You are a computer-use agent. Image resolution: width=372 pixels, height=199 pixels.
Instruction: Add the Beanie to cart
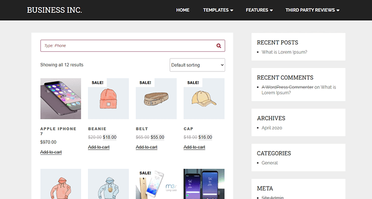coord(99,147)
